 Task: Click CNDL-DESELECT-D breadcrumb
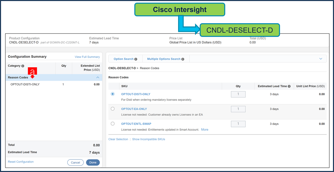pyautogui.click(x=122, y=68)
